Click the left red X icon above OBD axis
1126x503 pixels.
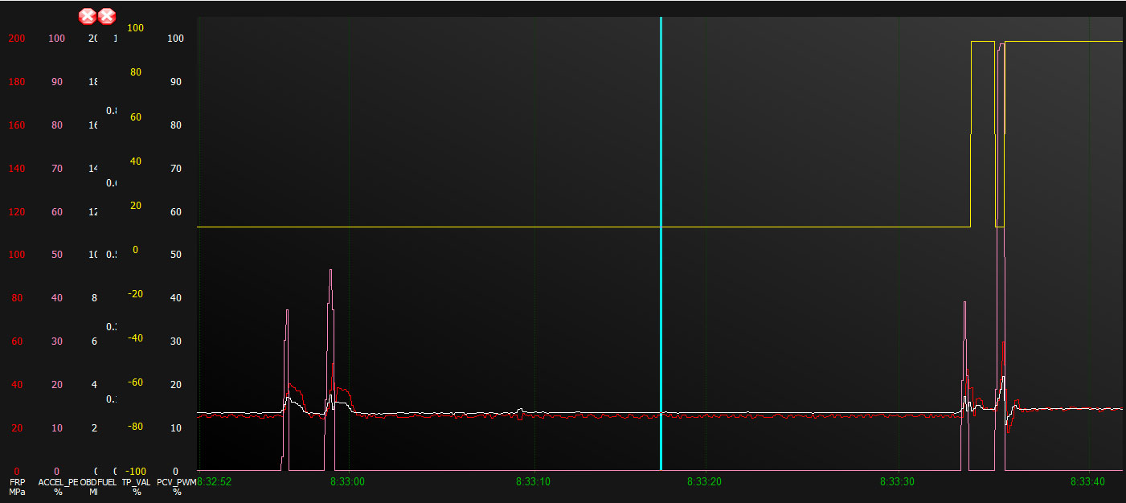click(87, 16)
